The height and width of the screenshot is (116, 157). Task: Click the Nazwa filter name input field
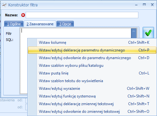coord(82,15)
